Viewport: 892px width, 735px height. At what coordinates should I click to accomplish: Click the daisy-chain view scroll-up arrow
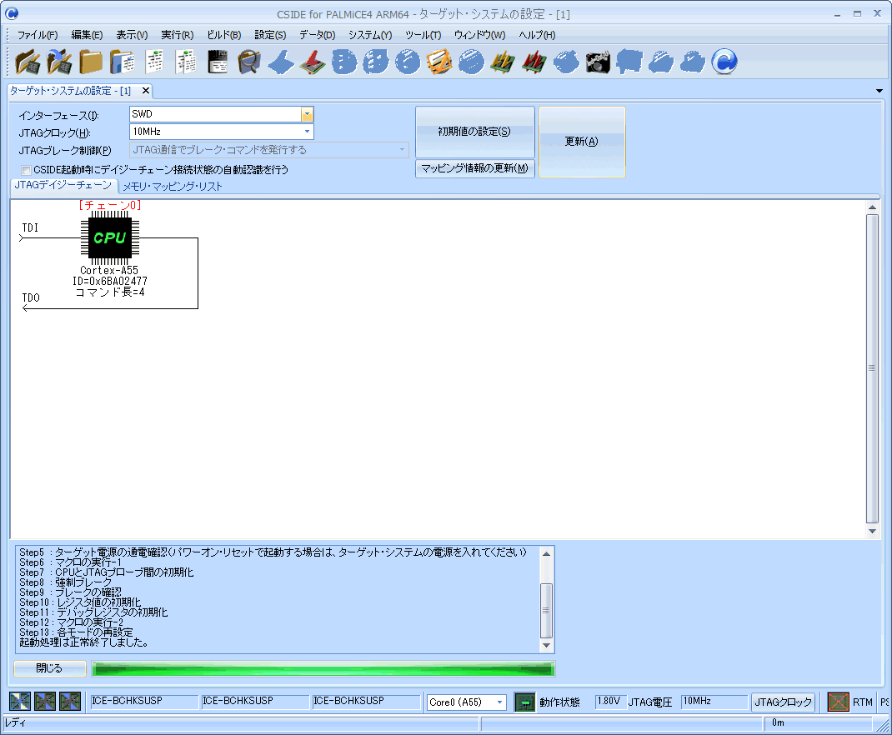point(872,207)
